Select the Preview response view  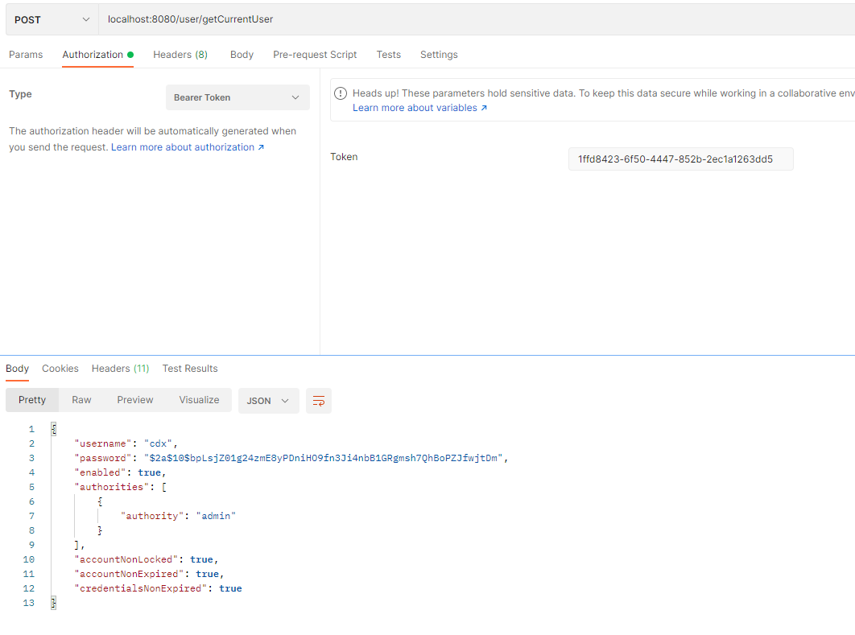(x=135, y=400)
